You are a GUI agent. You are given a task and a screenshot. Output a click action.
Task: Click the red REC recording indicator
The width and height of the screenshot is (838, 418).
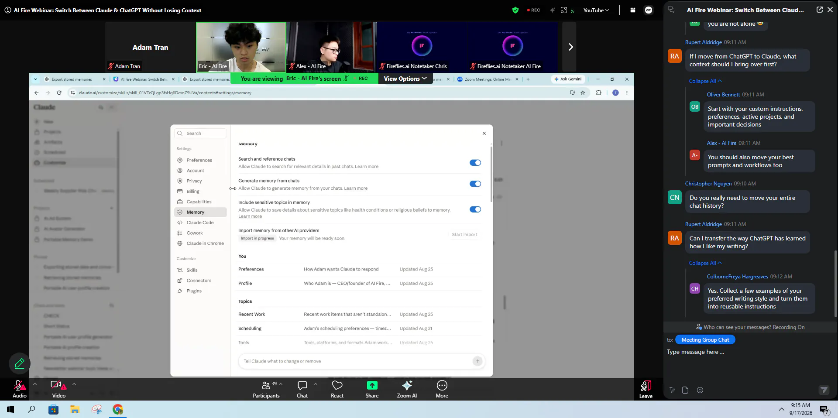[x=533, y=10]
